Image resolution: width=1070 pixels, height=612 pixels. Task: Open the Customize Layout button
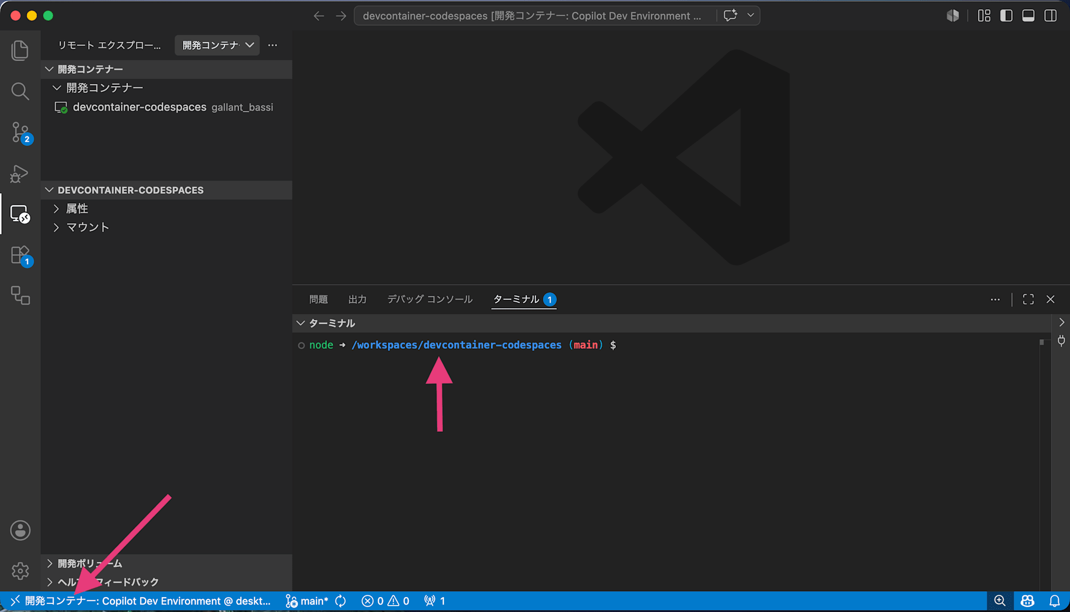pos(984,16)
